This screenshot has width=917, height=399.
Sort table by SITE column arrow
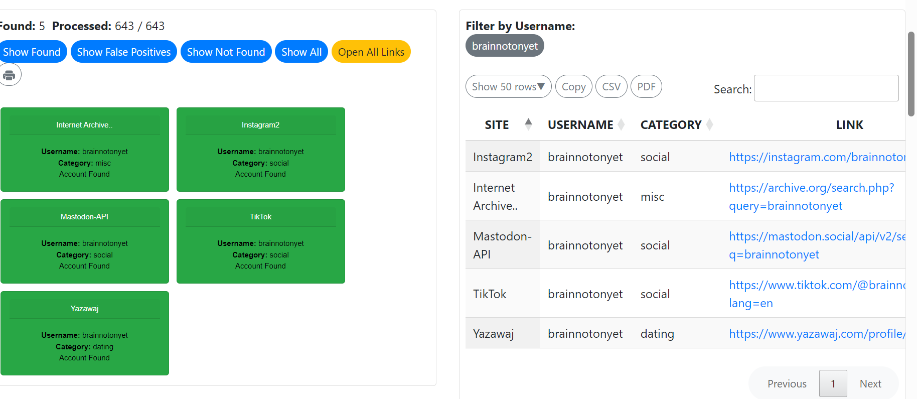pyautogui.click(x=528, y=124)
